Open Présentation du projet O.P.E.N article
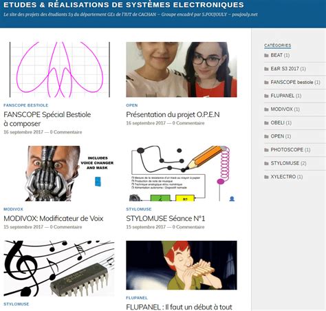Viewport: 326px width, 311px height. (173, 114)
